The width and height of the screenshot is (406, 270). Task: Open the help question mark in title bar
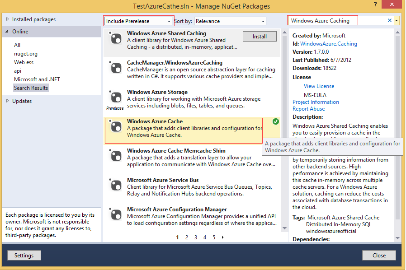375,5
